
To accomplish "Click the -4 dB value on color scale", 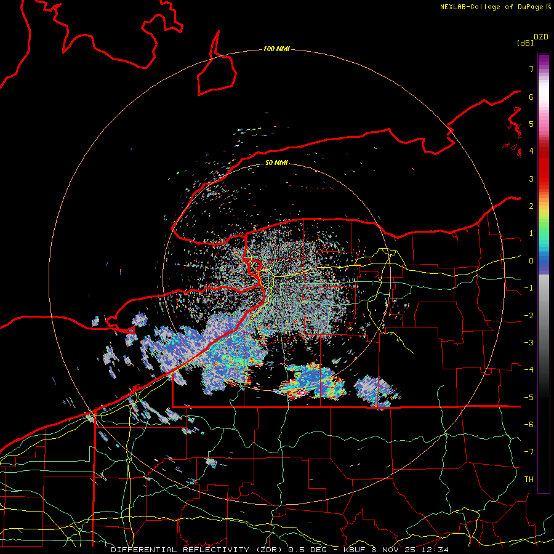I will [529, 370].
